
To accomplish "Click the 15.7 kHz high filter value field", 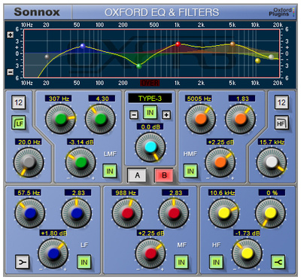I will (x=272, y=142).
